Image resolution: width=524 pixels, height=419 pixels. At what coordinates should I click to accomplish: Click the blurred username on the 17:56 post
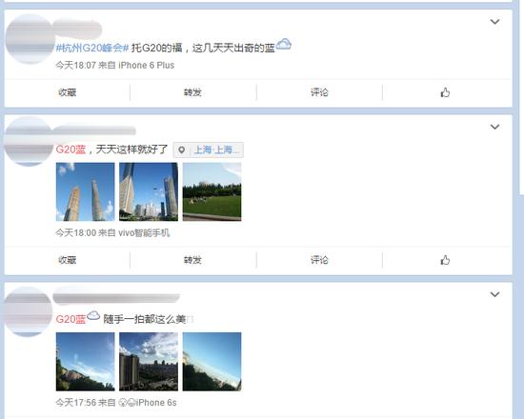point(116,298)
